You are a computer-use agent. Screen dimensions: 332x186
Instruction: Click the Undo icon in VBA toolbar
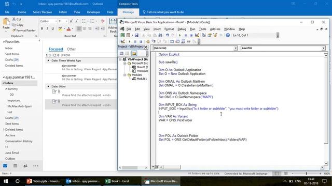tap(167, 35)
